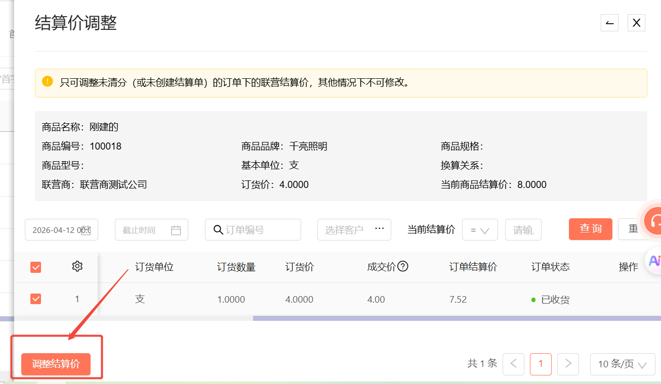Go to the previous page arrow

click(x=514, y=364)
